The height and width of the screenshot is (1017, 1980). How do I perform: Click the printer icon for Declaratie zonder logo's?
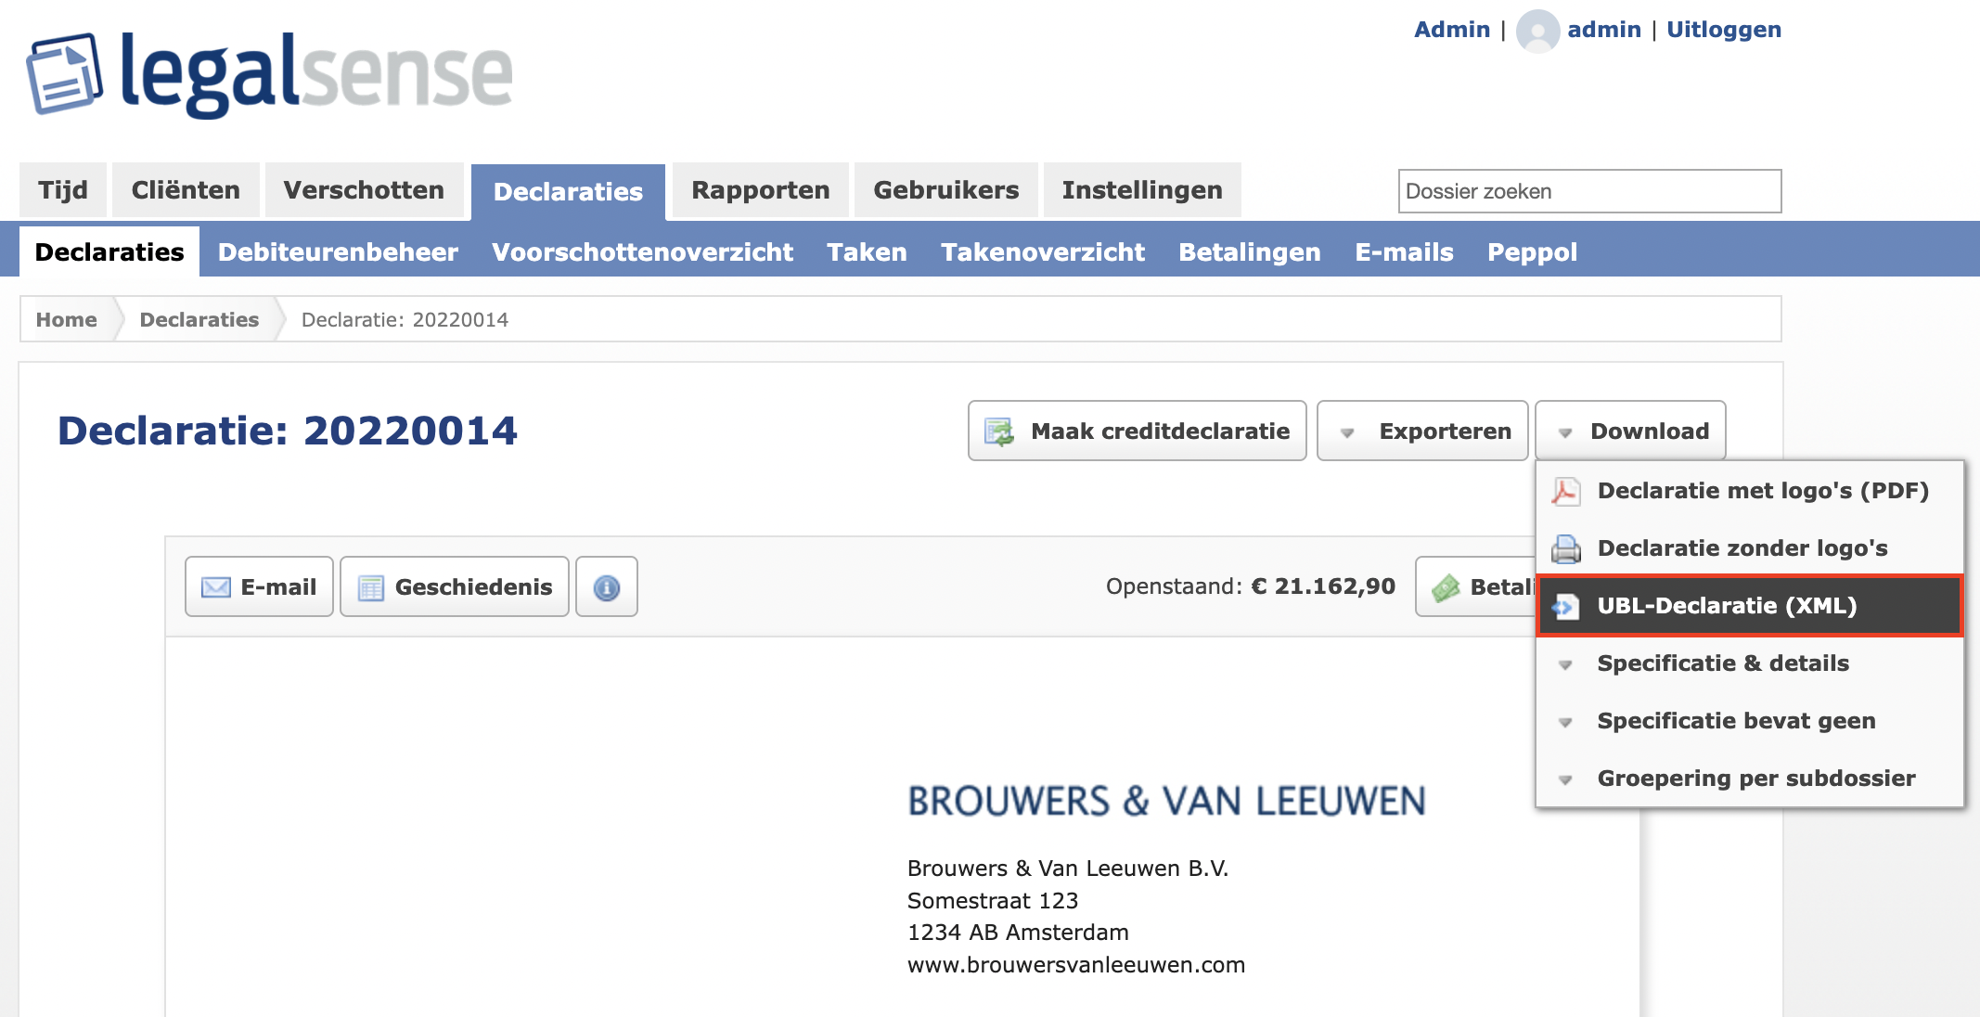(1565, 548)
